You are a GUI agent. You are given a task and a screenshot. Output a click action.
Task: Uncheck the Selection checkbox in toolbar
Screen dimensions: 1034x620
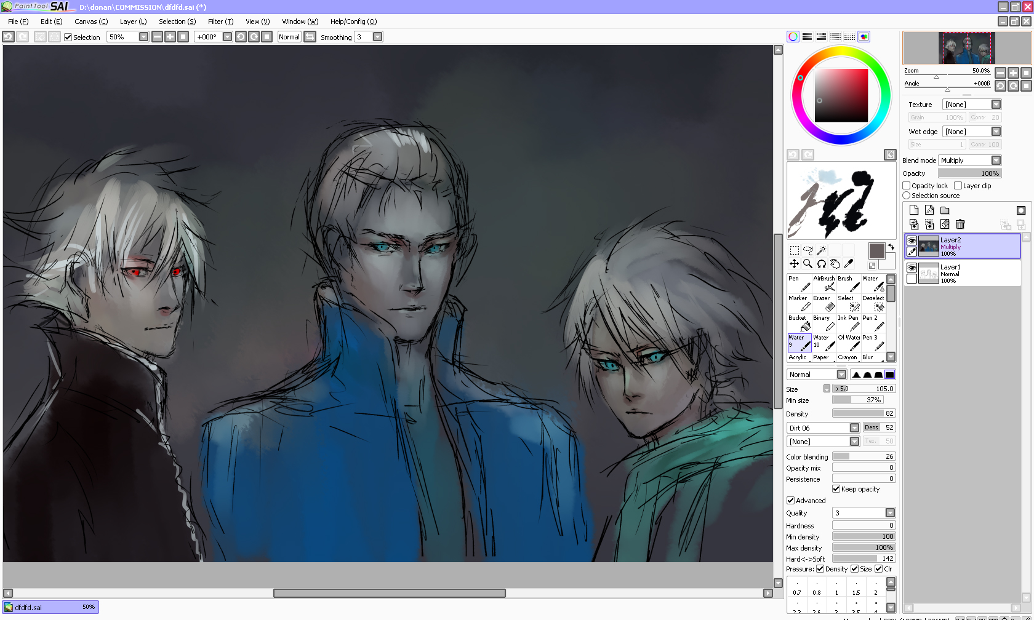(x=68, y=38)
